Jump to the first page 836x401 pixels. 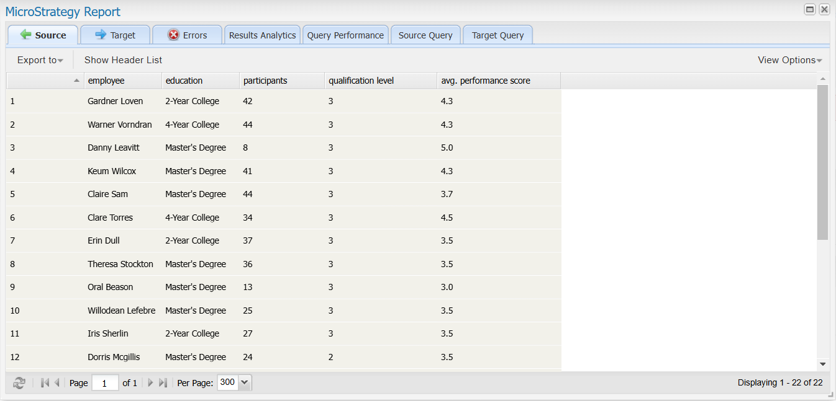pos(43,382)
